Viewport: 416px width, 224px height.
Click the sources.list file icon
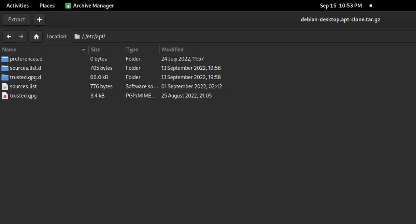[5, 86]
